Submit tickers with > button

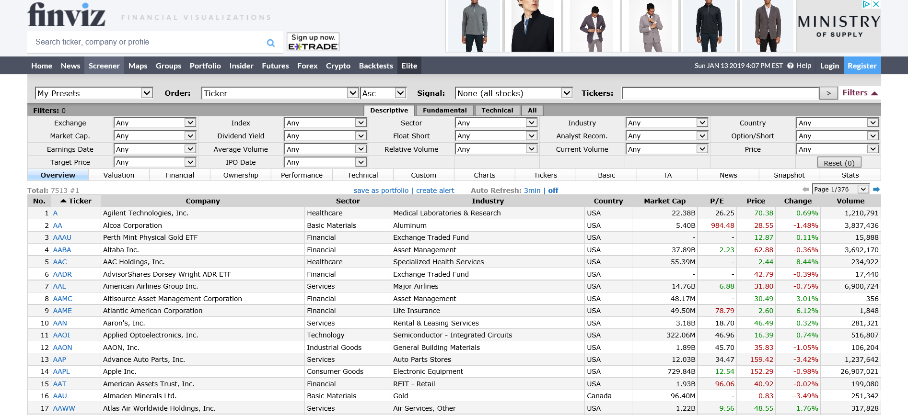pyautogui.click(x=828, y=93)
